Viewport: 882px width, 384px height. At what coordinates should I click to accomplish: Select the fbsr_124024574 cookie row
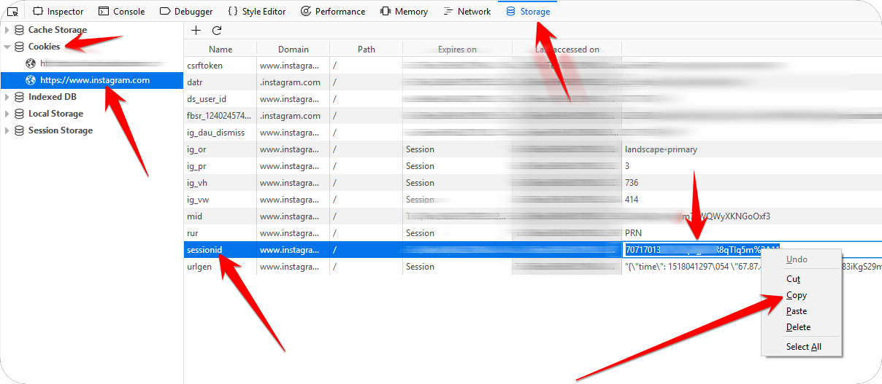[533, 116]
